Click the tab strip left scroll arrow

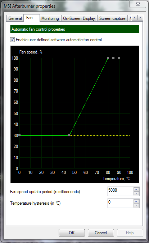click(135, 18)
